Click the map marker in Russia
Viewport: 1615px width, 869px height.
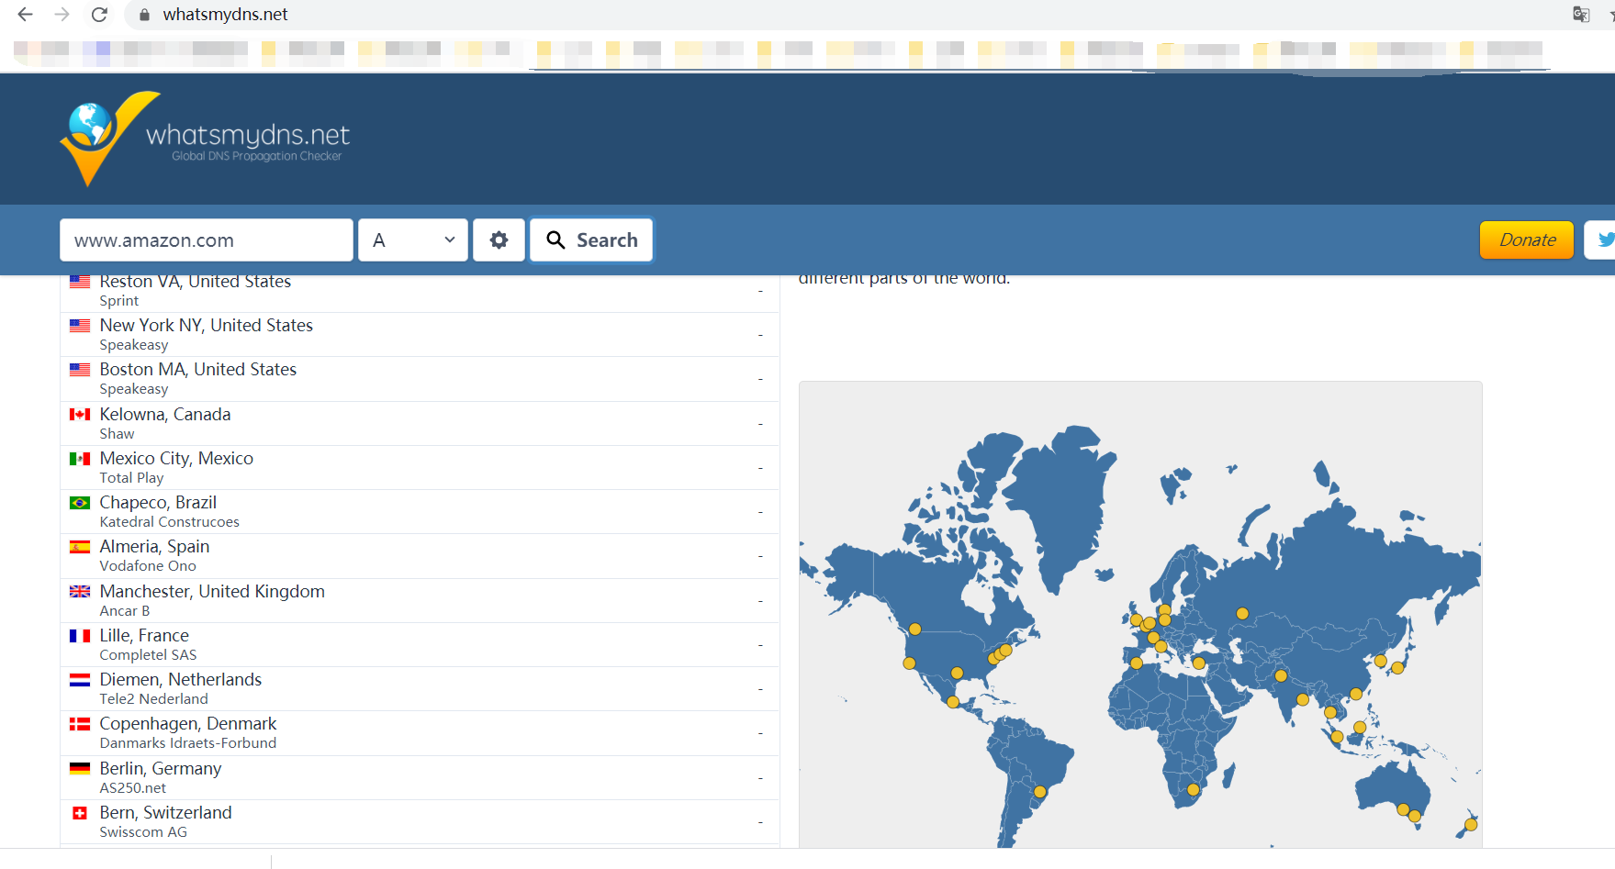tap(1242, 614)
